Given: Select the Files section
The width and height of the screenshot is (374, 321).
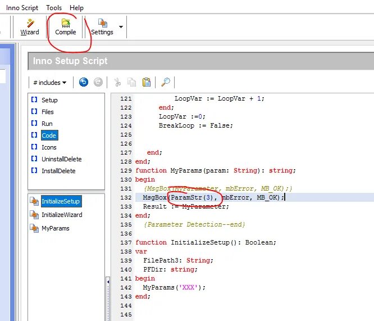Looking at the screenshot, I should 48,112.
